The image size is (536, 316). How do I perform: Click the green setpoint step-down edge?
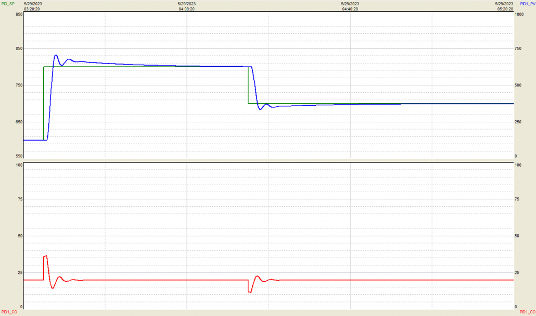(x=248, y=85)
